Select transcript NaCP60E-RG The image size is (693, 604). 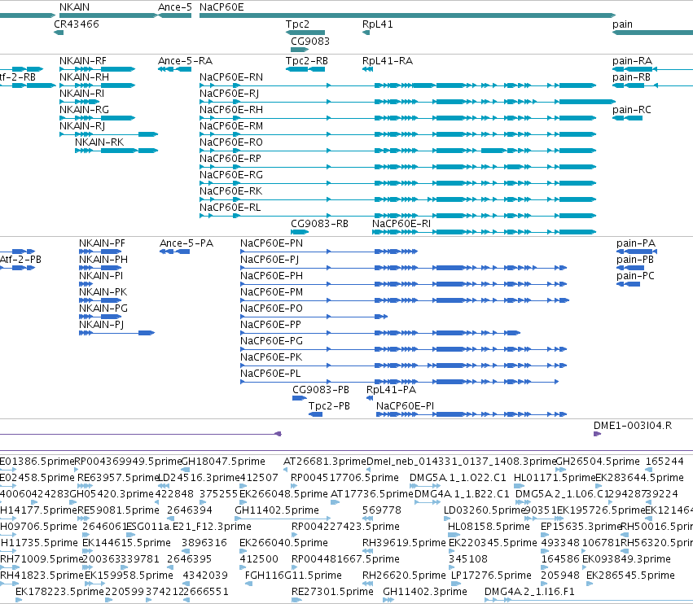click(x=231, y=174)
